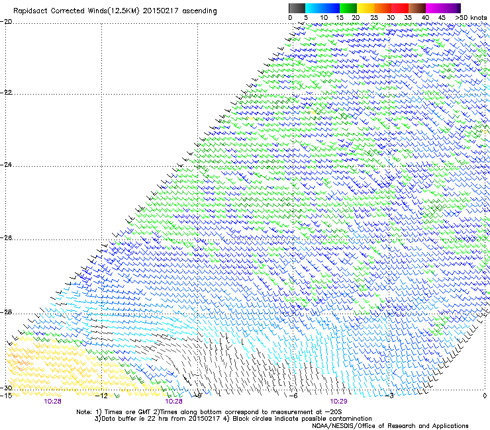Click the Rapidscat Corrected Winds title text
This screenshot has width=490, height=430.
coord(115,11)
